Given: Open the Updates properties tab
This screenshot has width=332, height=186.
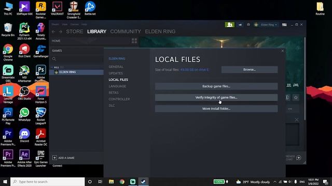Looking at the screenshot, I should pyautogui.click(x=116, y=73).
